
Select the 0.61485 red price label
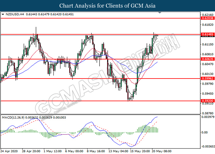pos(207,34)
